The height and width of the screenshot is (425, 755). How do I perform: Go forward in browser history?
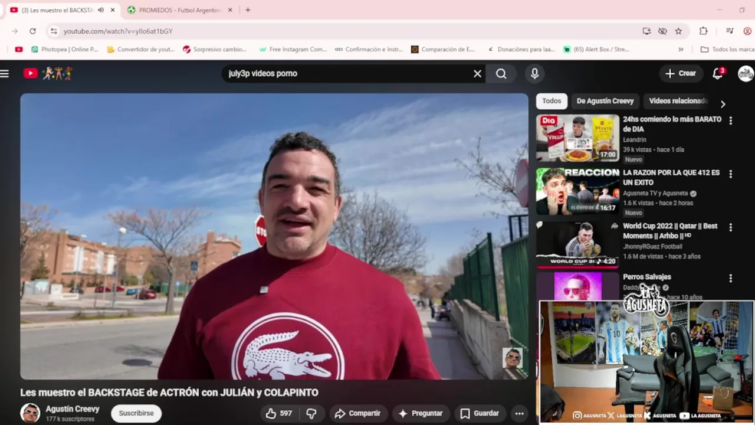[x=15, y=31]
